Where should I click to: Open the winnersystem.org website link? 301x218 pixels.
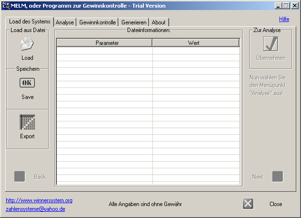pyautogui.click(x=39, y=200)
